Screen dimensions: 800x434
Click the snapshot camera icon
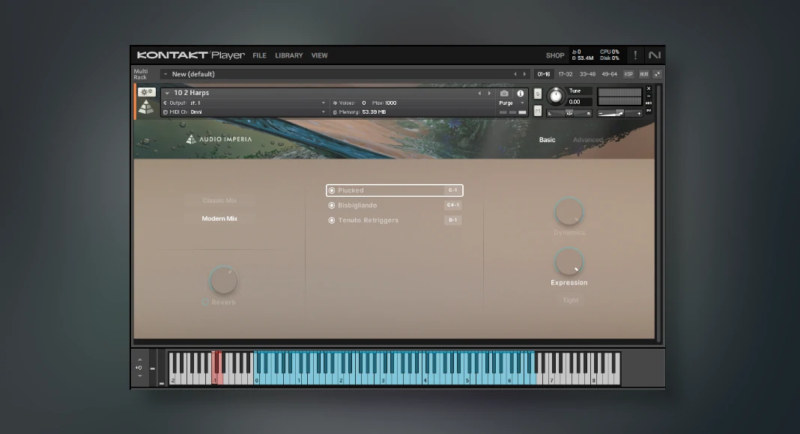(x=504, y=94)
